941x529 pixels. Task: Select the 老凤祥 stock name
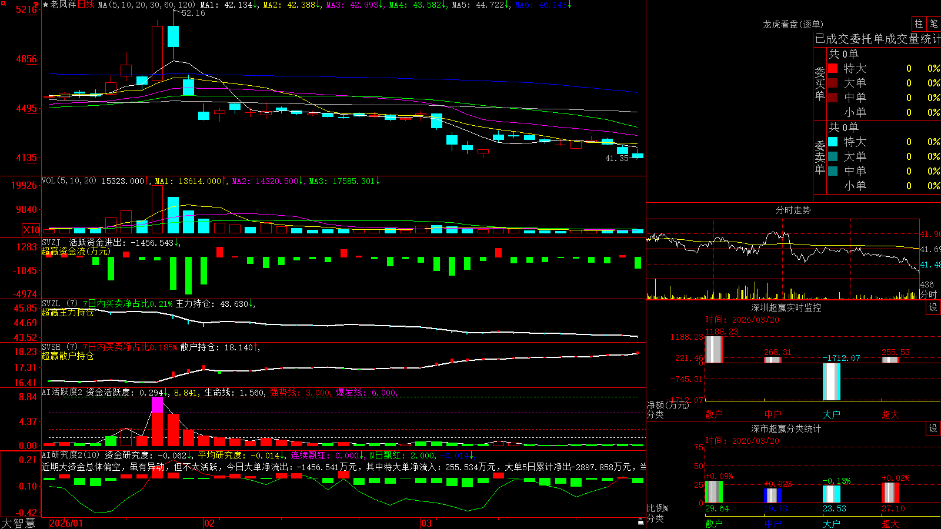63,5
